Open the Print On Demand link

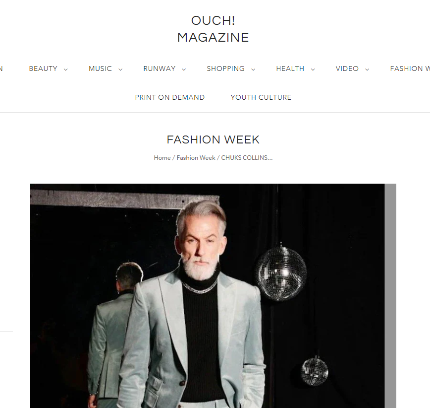tap(170, 97)
